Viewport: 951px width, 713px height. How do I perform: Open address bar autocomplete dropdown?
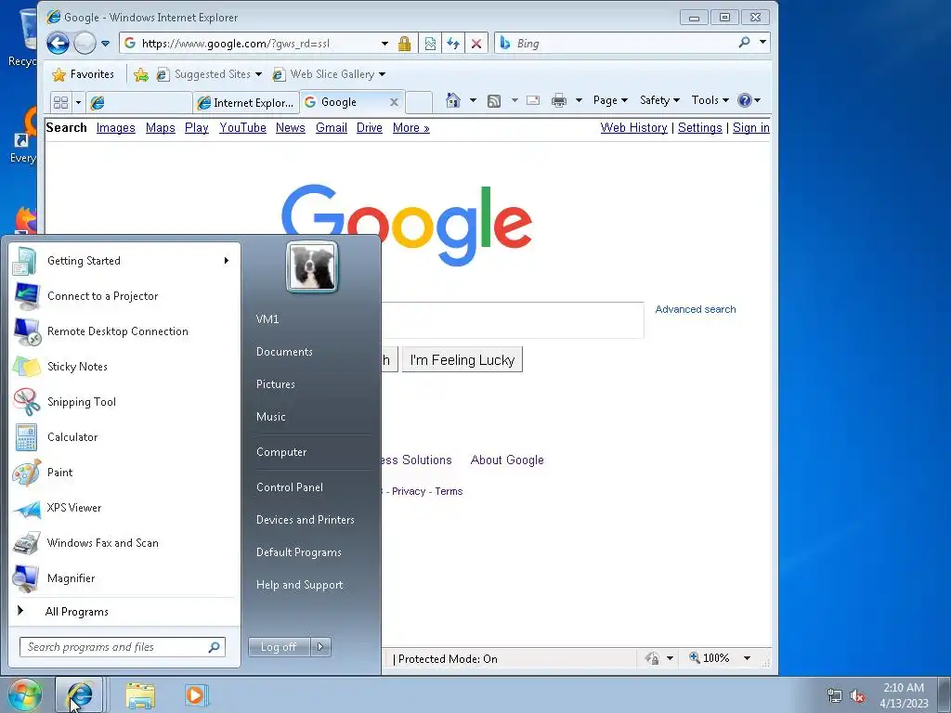tap(384, 44)
